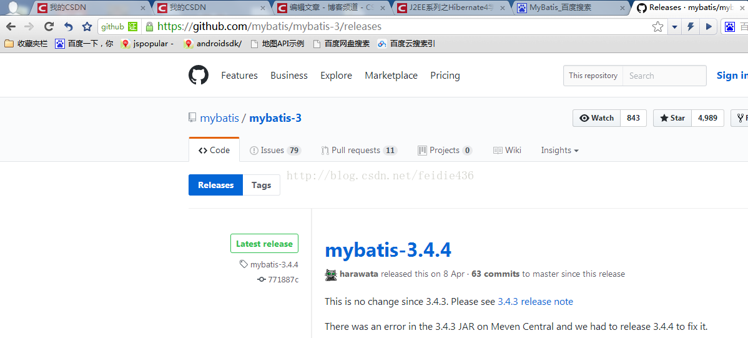
Task: Click the Watch button
Action: [597, 118]
